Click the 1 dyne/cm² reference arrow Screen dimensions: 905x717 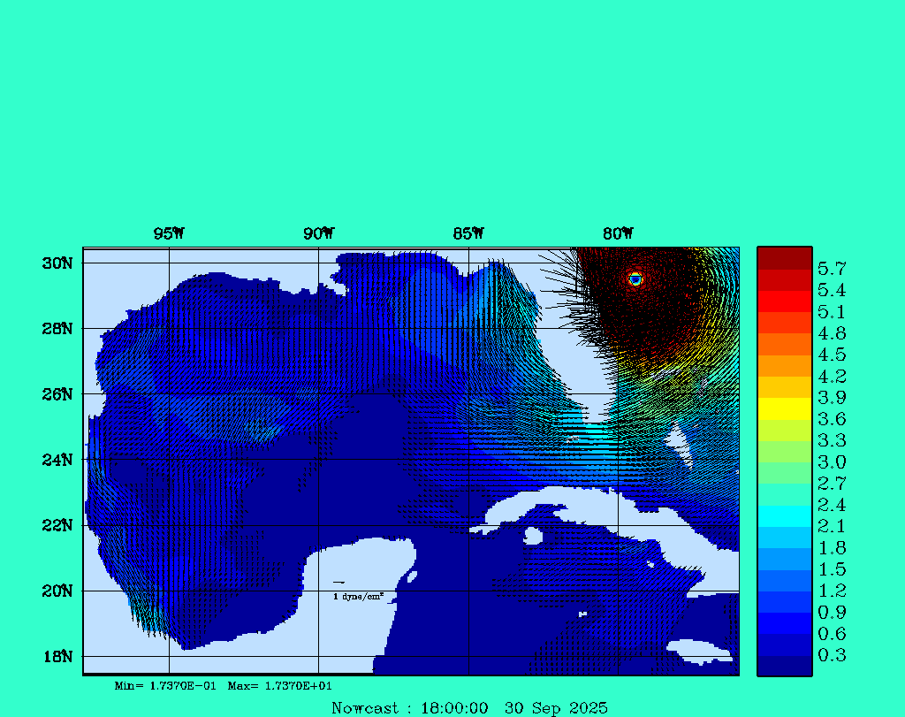tap(338, 583)
